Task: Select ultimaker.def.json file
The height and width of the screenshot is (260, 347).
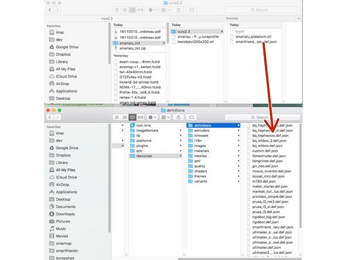Action: (267, 247)
